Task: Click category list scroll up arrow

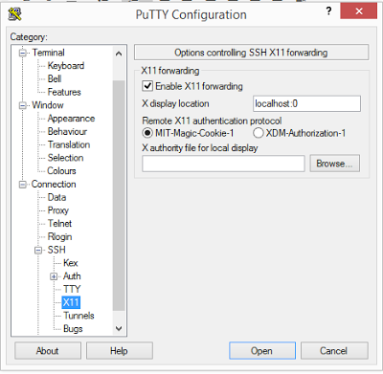Action: (x=119, y=54)
